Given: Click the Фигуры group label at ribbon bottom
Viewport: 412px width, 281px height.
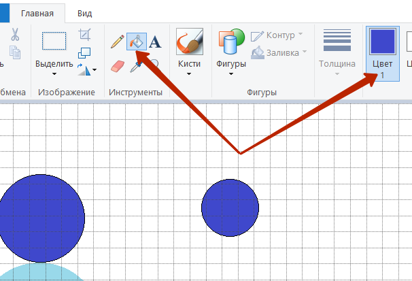Looking at the screenshot, I should click(x=262, y=93).
